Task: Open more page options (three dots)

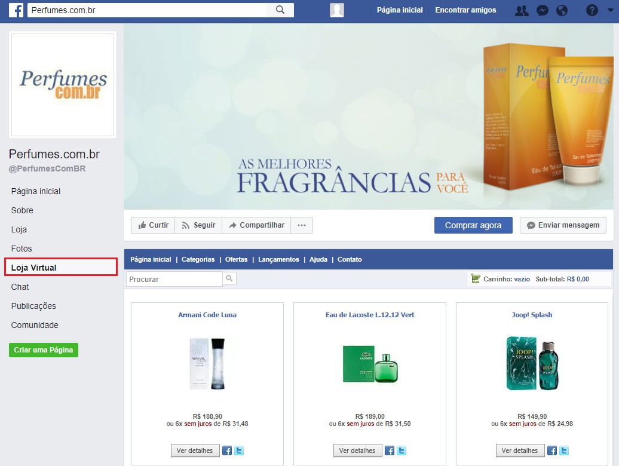Action: click(x=302, y=225)
